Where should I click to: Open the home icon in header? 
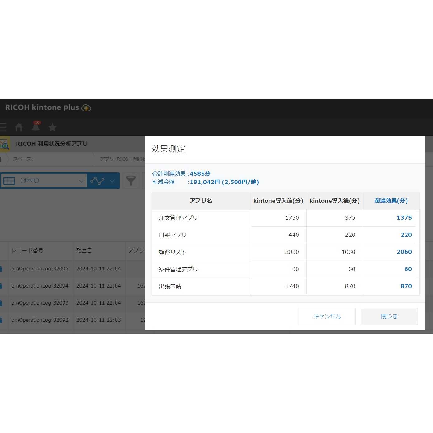[19, 127]
